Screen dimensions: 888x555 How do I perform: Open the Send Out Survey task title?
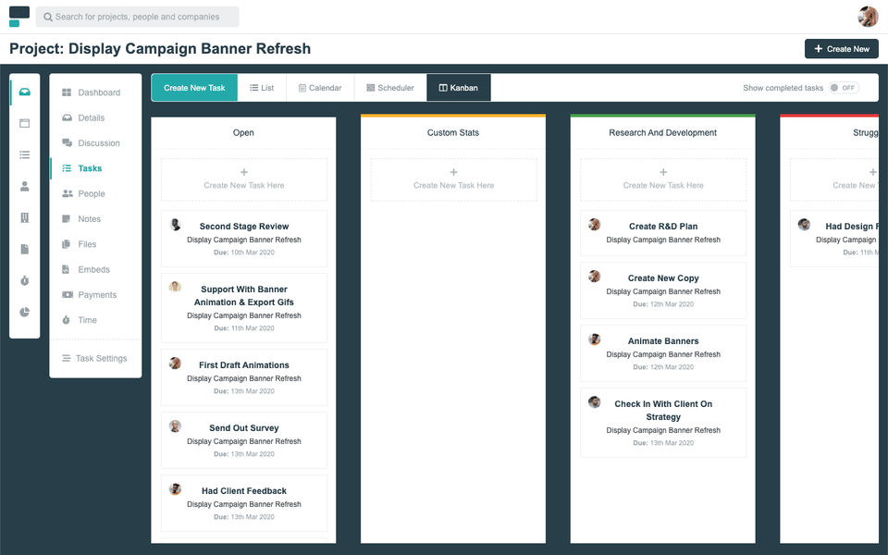(x=244, y=427)
